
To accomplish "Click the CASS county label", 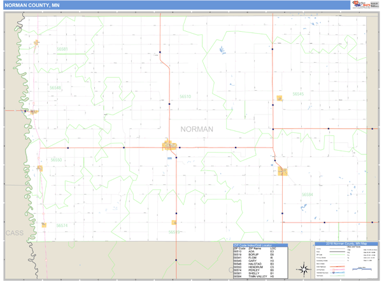I will tap(13, 233).
